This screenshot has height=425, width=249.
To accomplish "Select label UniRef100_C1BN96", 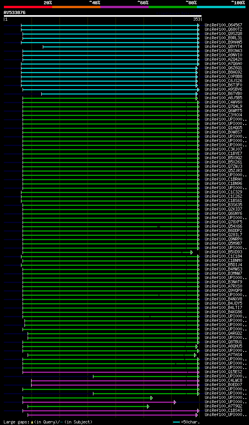I will [x=224, y=183].
